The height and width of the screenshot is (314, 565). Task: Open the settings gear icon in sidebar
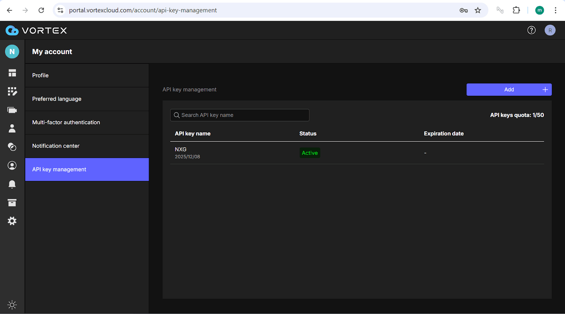click(12, 221)
